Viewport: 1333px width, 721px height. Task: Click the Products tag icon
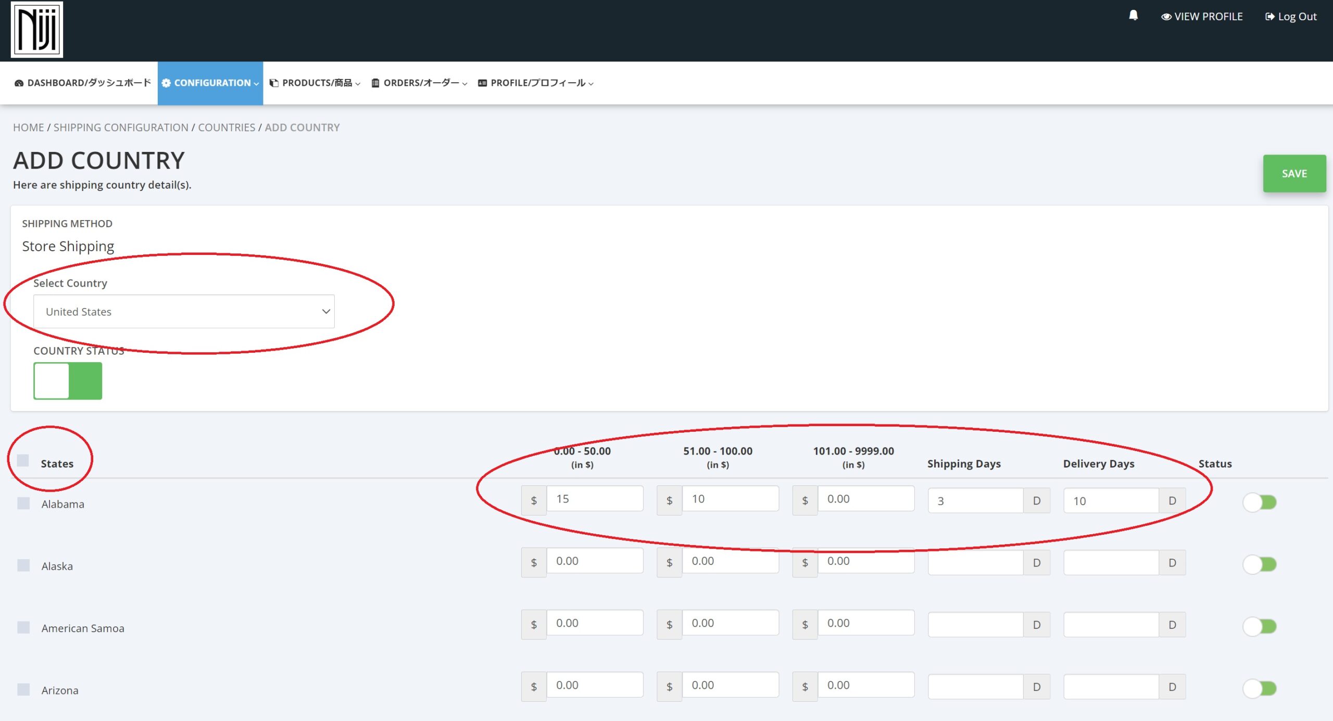274,83
